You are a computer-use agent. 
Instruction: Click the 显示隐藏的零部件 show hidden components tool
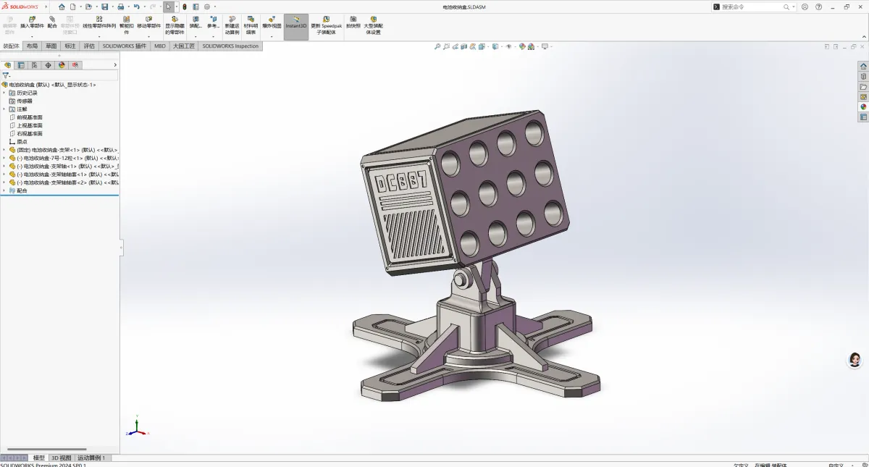pyautogui.click(x=175, y=25)
